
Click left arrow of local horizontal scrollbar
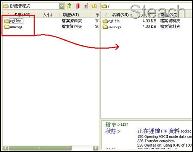[5, 148]
